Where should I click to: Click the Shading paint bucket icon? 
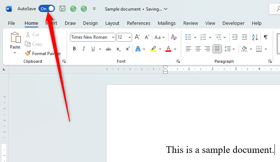[244, 49]
